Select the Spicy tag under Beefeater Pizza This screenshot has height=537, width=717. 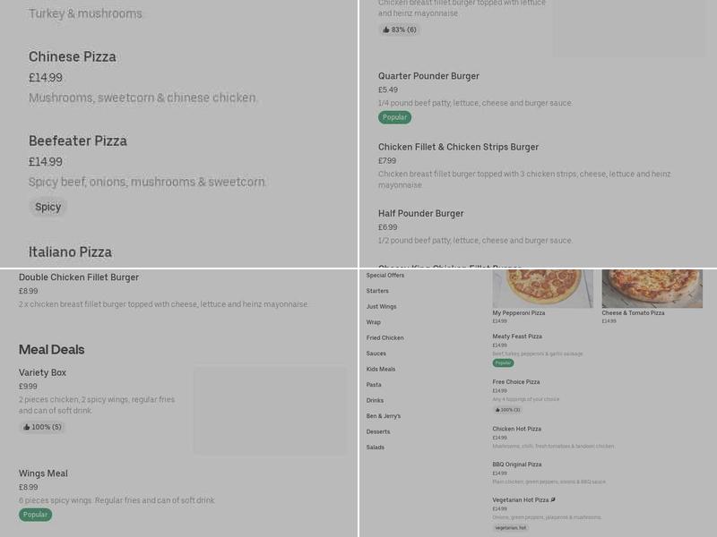47,207
